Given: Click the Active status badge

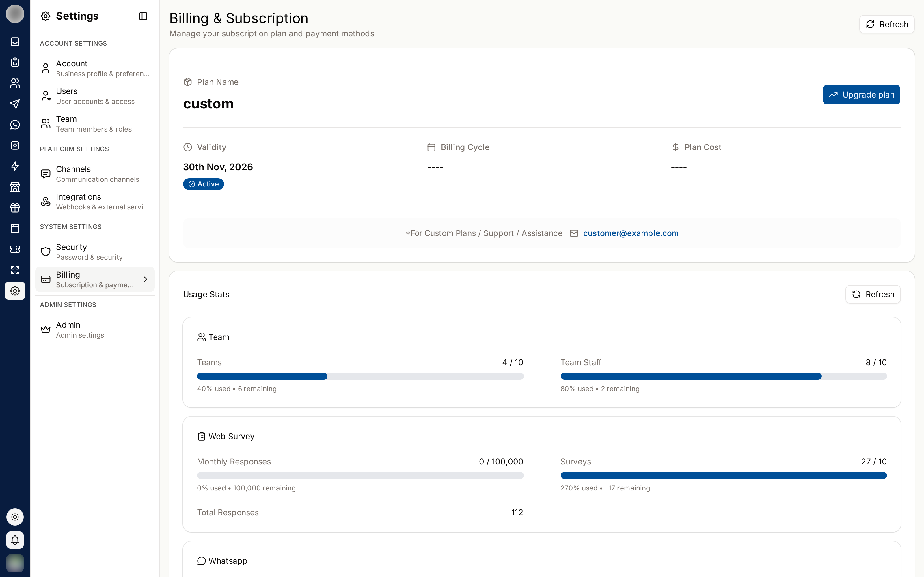Looking at the screenshot, I should (204, 184).
